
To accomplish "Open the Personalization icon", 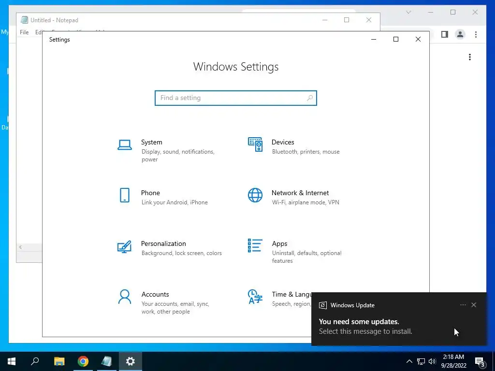I will (124, 247).
